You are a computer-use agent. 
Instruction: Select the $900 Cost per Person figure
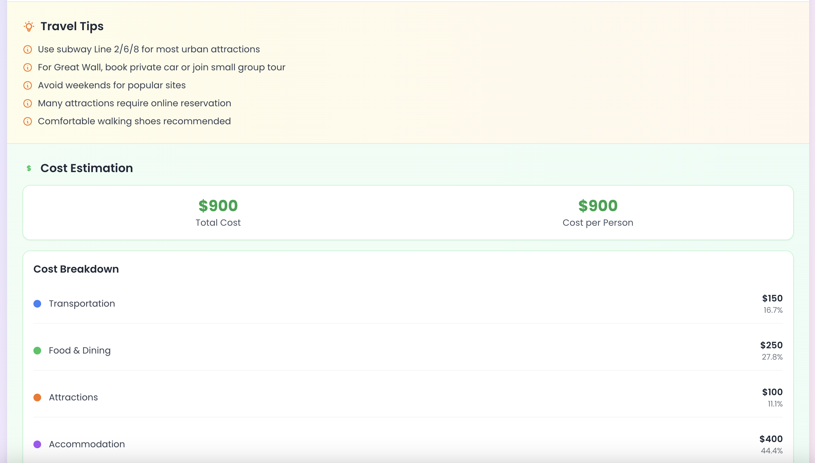tap(598, 206)
